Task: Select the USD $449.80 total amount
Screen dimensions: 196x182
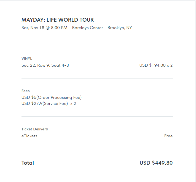Action: click(156, 163)
